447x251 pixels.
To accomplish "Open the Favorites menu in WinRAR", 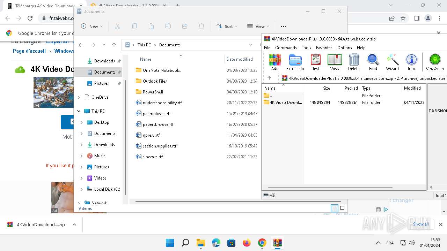I will [324, 48].
